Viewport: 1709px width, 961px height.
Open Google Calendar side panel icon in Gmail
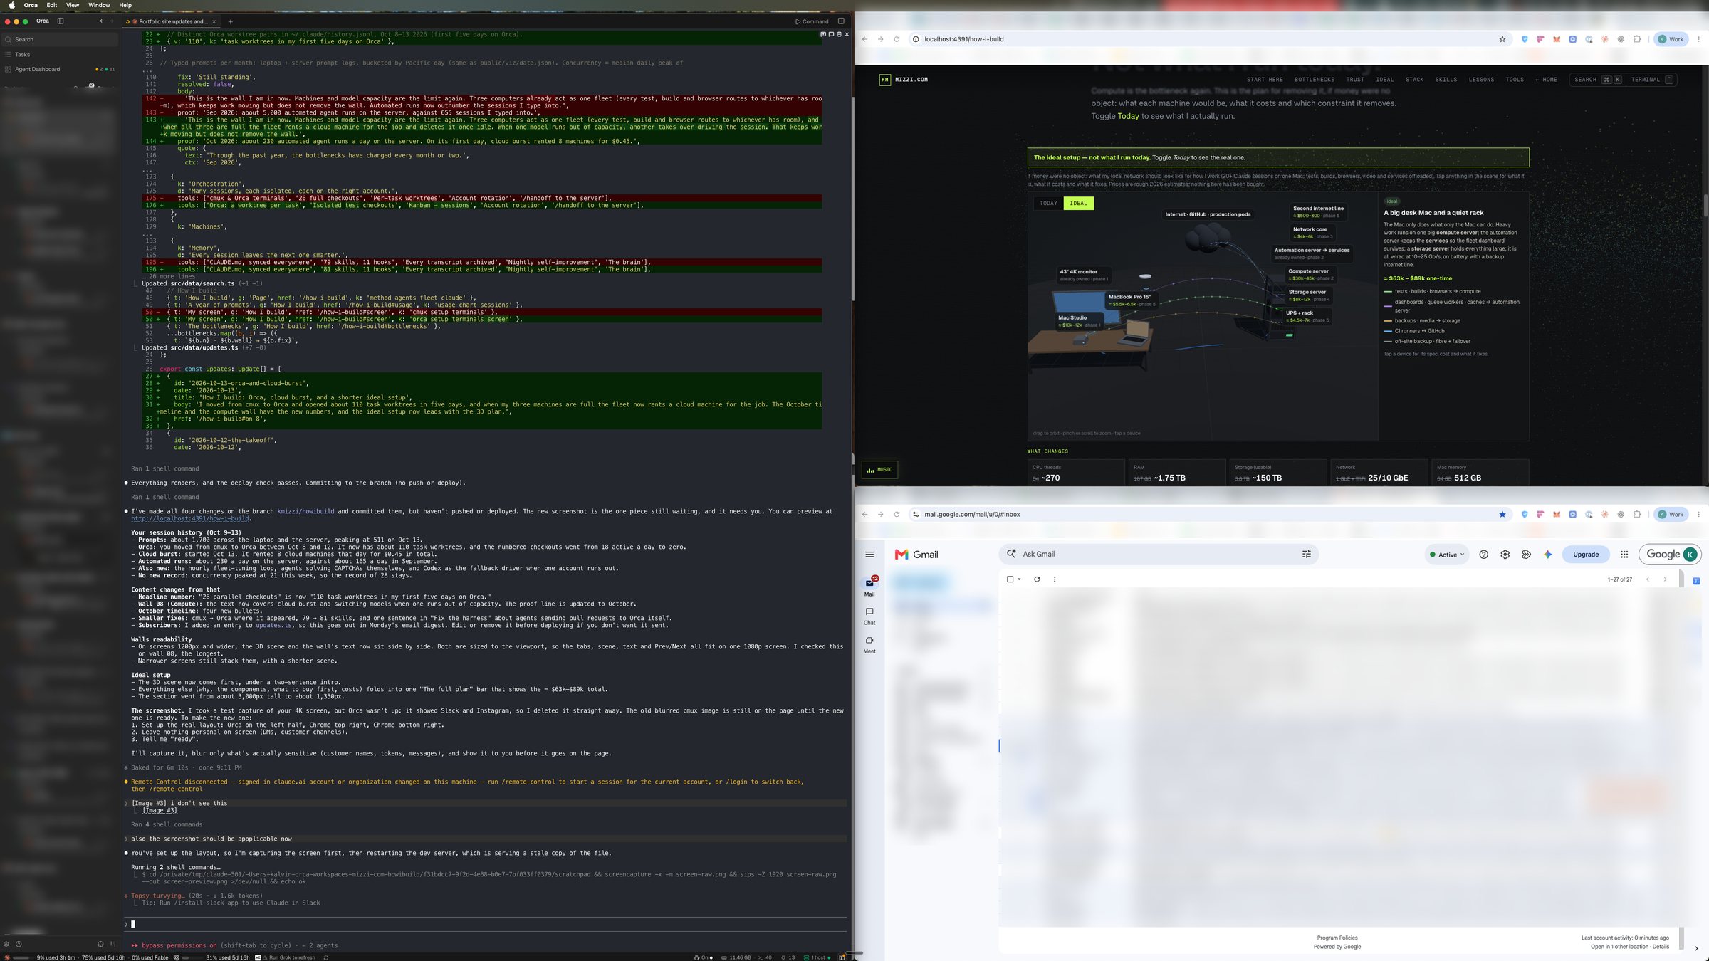tap(1696, 581)
